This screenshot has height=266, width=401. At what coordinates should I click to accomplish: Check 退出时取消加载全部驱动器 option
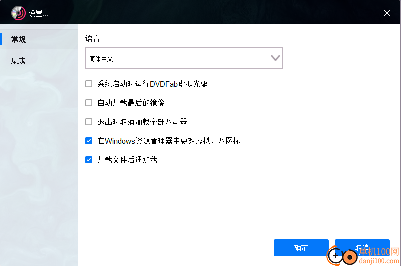(89, 122)
